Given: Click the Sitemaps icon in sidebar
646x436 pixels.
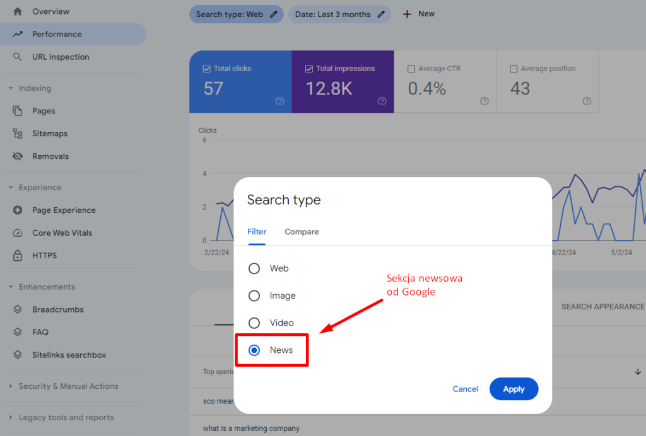Looking at the screenshot, I should [x=18, y=134].
